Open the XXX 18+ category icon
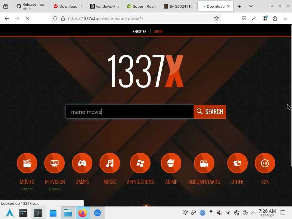The width and height of the screenshot is (292, 219). 265,163
